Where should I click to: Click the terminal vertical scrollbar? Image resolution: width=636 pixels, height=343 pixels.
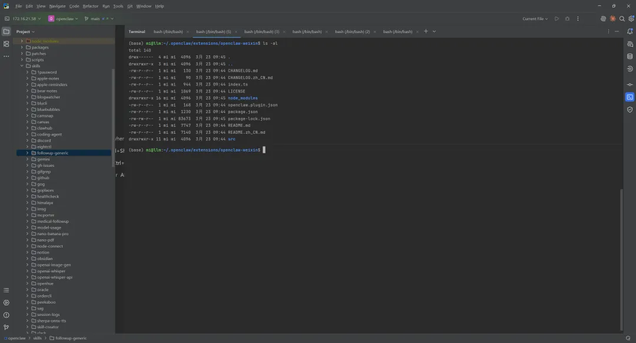[621, 260]
